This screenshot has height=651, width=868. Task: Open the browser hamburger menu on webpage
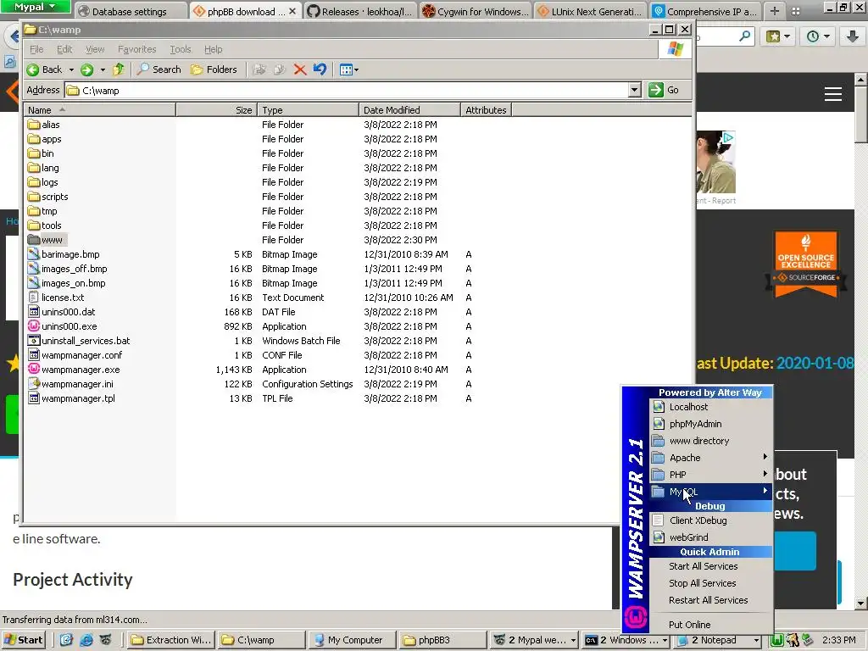click(x=833, y=94)
